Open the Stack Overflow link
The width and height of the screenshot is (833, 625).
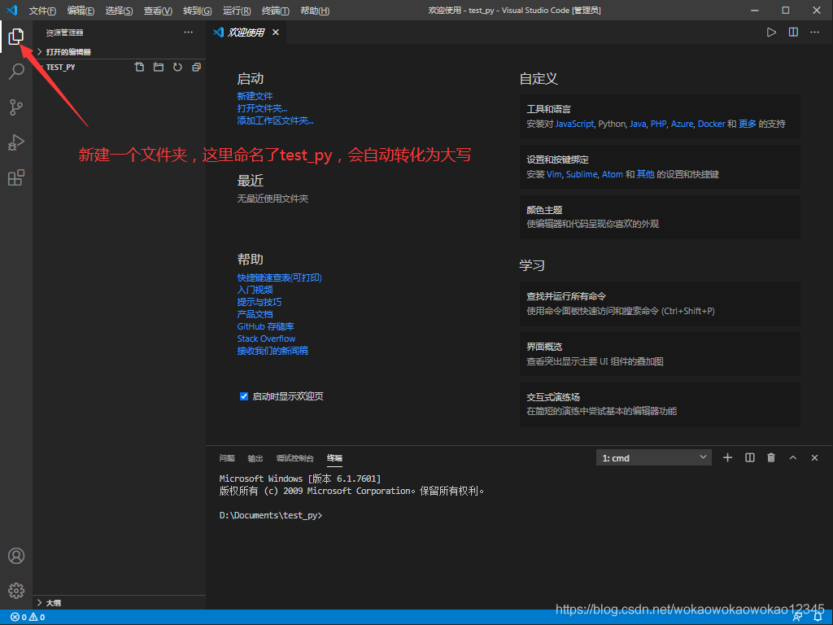tap(266, 339)
